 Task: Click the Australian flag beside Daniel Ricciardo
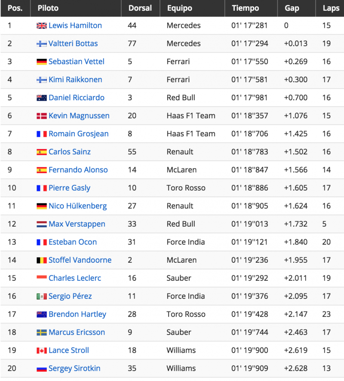[42, 98]
